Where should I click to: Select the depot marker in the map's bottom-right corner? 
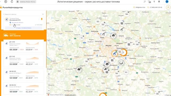[157, 94]
